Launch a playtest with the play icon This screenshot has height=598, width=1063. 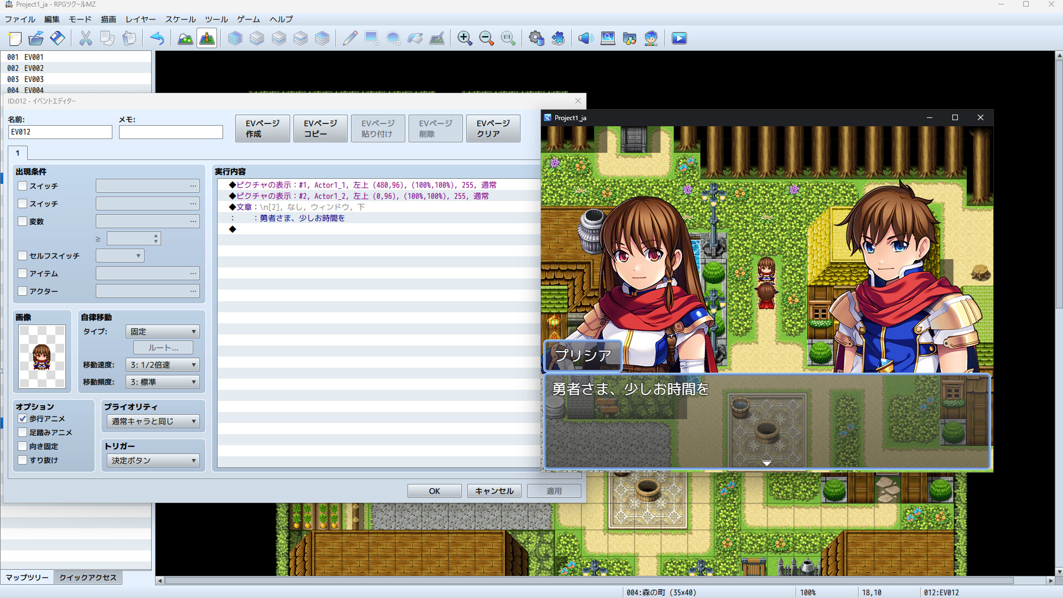pyautogui.click(x=678, y=38)
